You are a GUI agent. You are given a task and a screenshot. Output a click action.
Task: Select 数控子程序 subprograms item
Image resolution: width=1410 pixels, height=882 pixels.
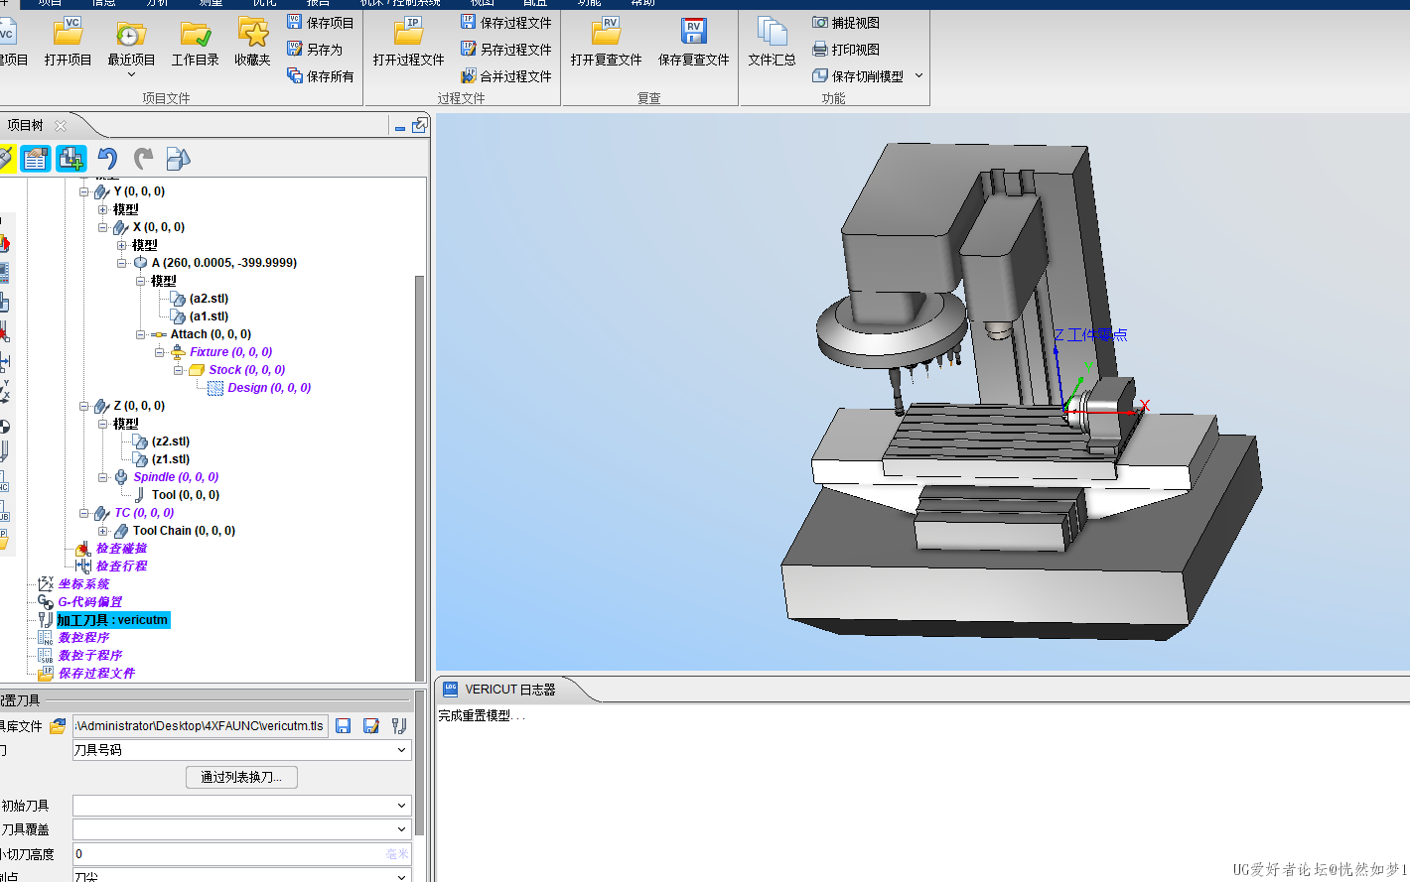89,656
